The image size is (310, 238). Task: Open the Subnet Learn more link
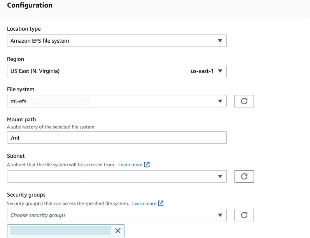[x=130, y=165]
